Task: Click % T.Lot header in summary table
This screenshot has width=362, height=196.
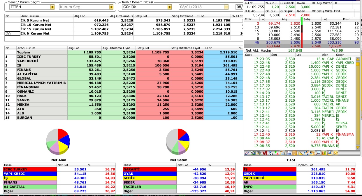Action: pos(237,16)
